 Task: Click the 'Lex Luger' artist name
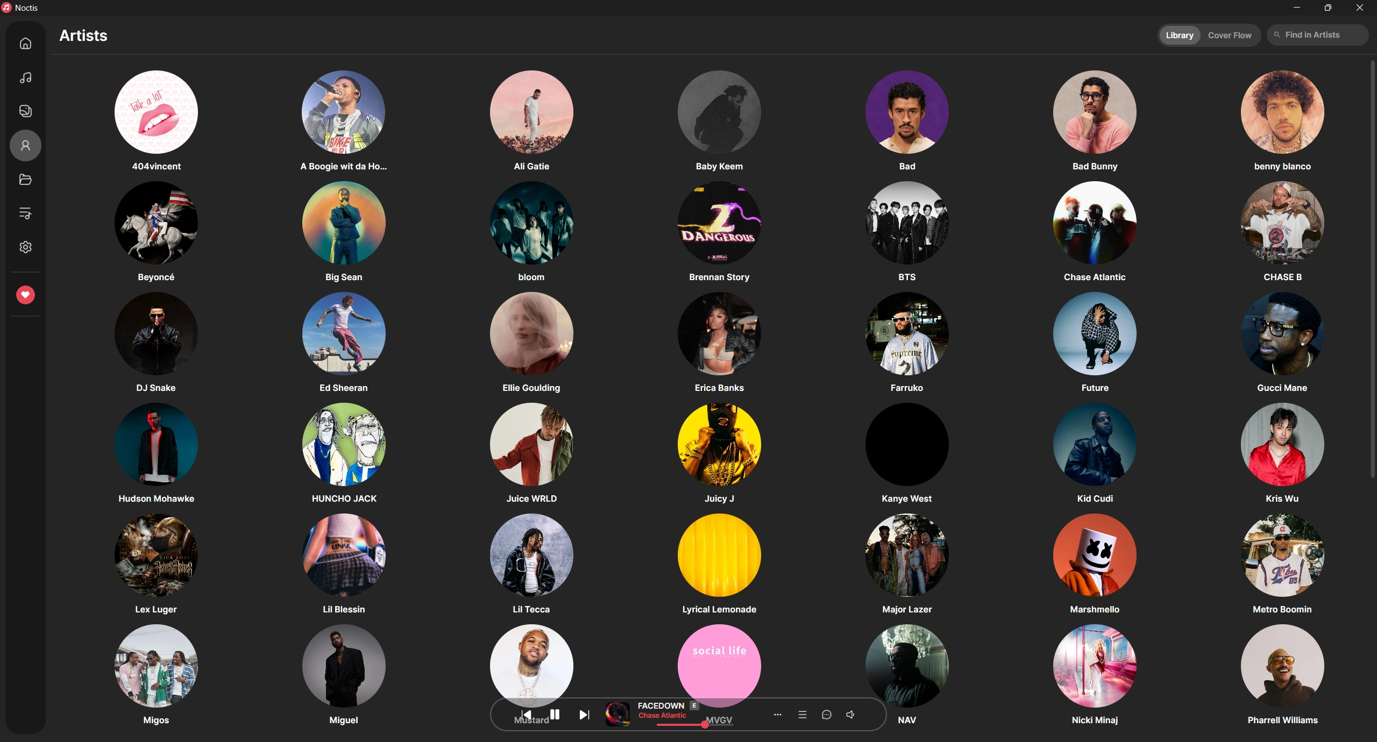[156, 609]
